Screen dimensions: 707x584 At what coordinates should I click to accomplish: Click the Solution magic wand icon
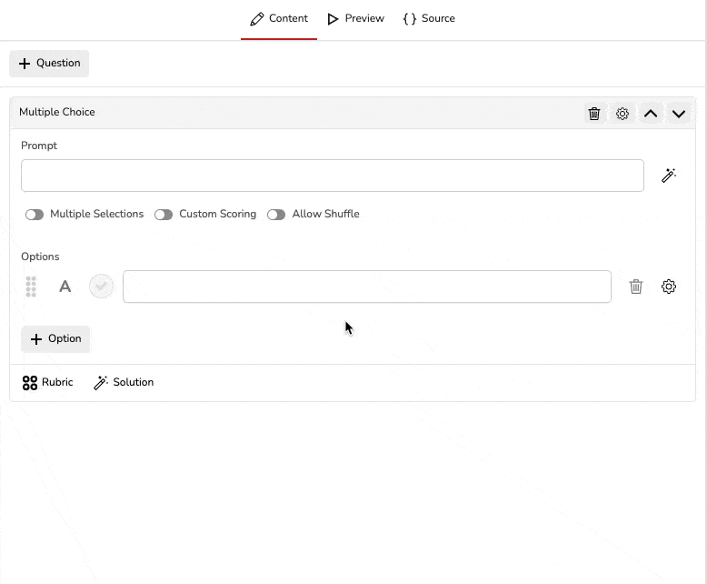click(101, 383)
